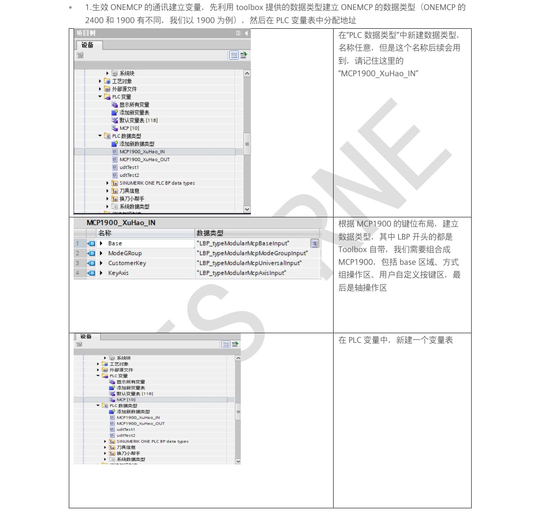Image resolution: width=540 pixels, height=517 pixels.
Task: Click the 设备 tab in the upper project tree
Action: (89, 45)
